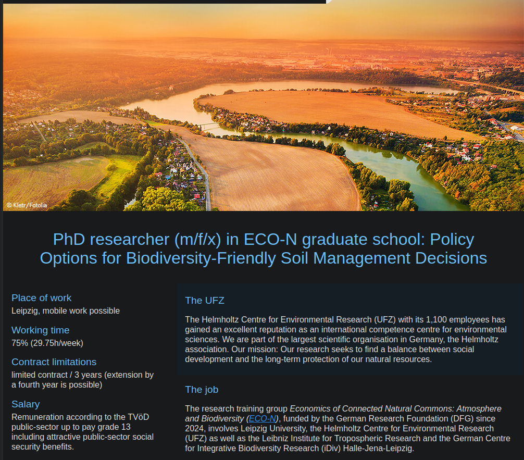Click the Working time heading
Viewport: 524px width, 460px height.
40,330
